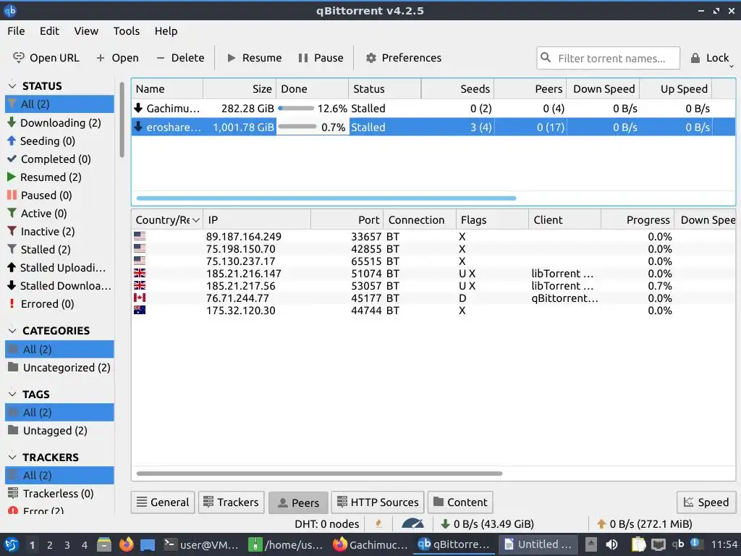Click the Gachimu torrent progress bar
Image resolution: width=741 pixels, height=556 pixels.
[296, 109]
